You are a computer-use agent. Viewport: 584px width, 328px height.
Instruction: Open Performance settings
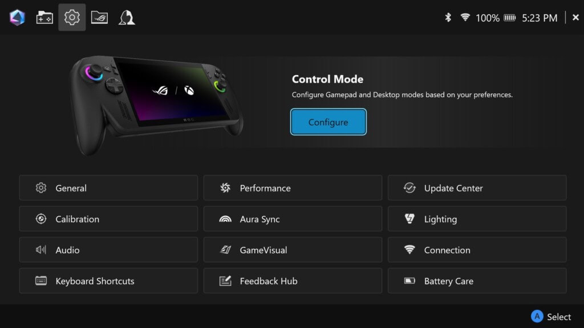tap(293, 188)
